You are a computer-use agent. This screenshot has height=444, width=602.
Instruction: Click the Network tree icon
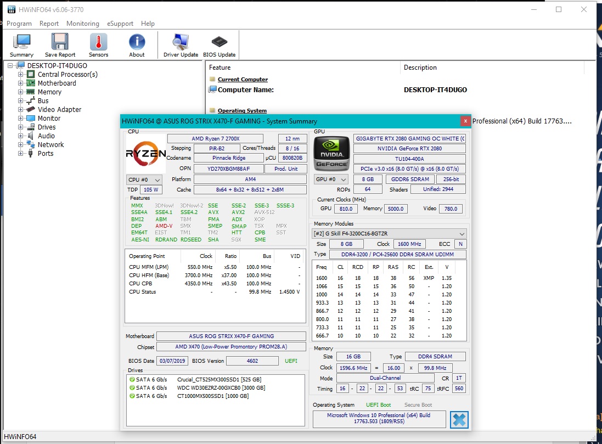pos(31,144)
